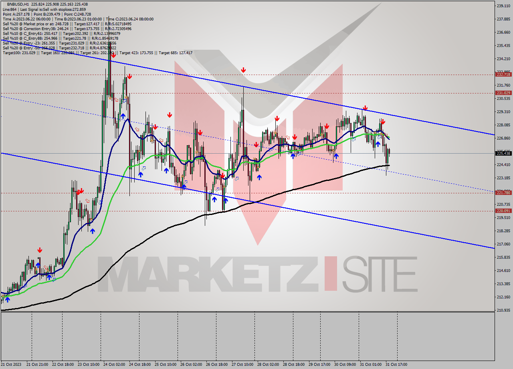Click the '28 Oct 02:00' time axis label
The width and height of the screenshot is (513, 369).
[268, 365]
